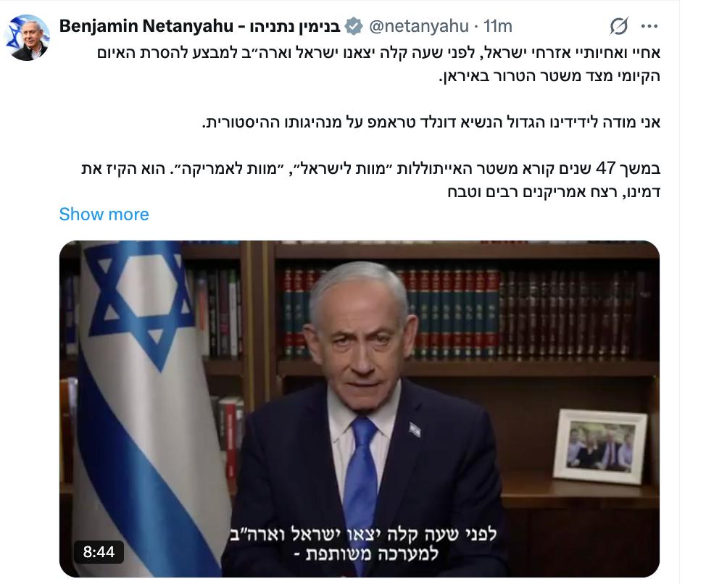The width and height of the screenshot is (706, 584).
Task: Click the sentence thanking President Donald Trump
Action: 431,122
